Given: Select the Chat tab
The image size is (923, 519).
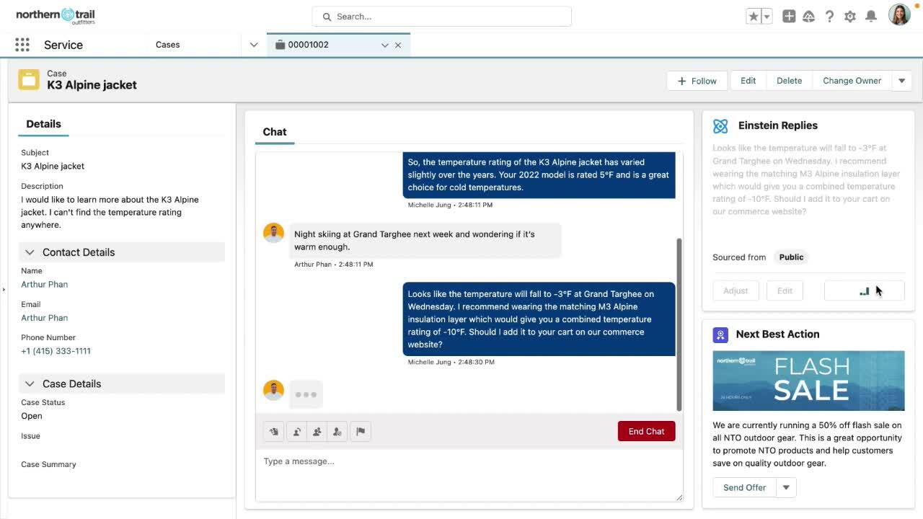Looking at the screenshot, I should [275, 132].
